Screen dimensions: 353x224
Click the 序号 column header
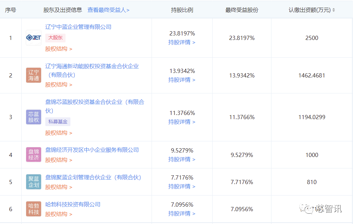10,10
